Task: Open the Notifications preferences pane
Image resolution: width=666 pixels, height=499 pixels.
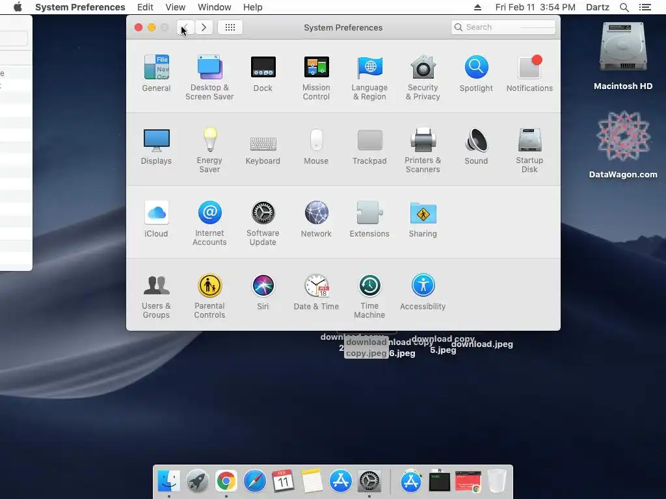Action: point(529,73)
